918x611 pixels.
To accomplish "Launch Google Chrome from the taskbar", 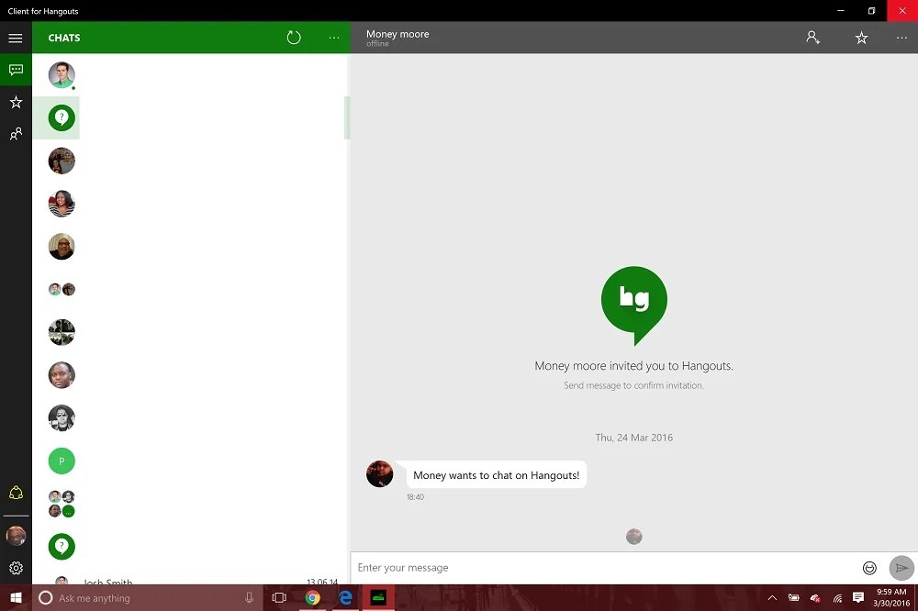I will [x=313, y=597].
